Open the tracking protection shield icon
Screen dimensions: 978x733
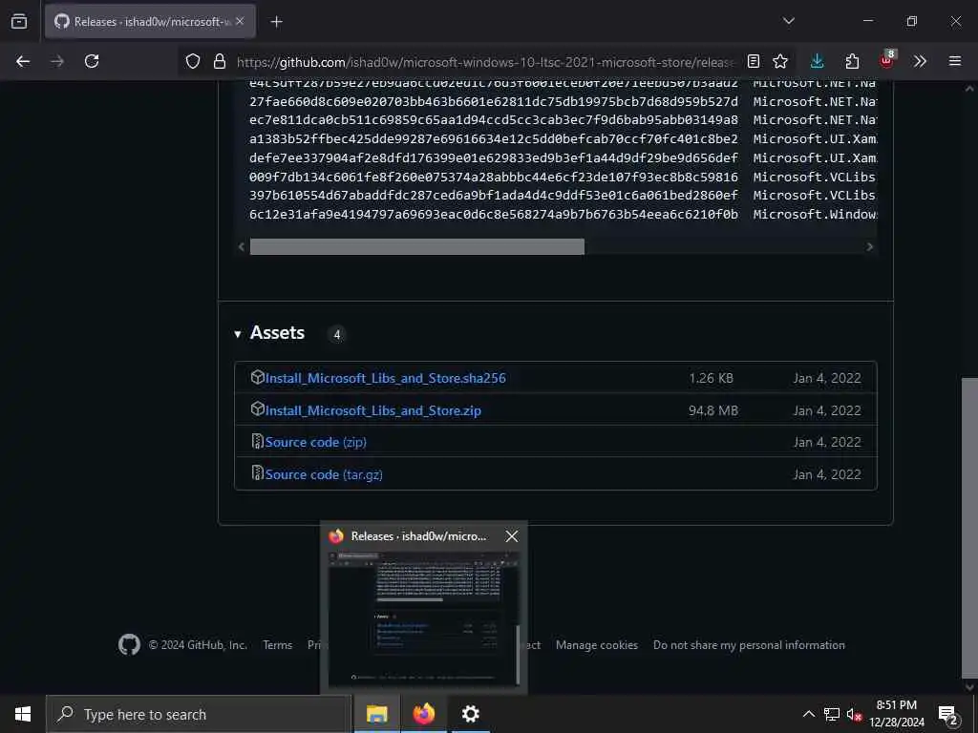click(193, 61)
